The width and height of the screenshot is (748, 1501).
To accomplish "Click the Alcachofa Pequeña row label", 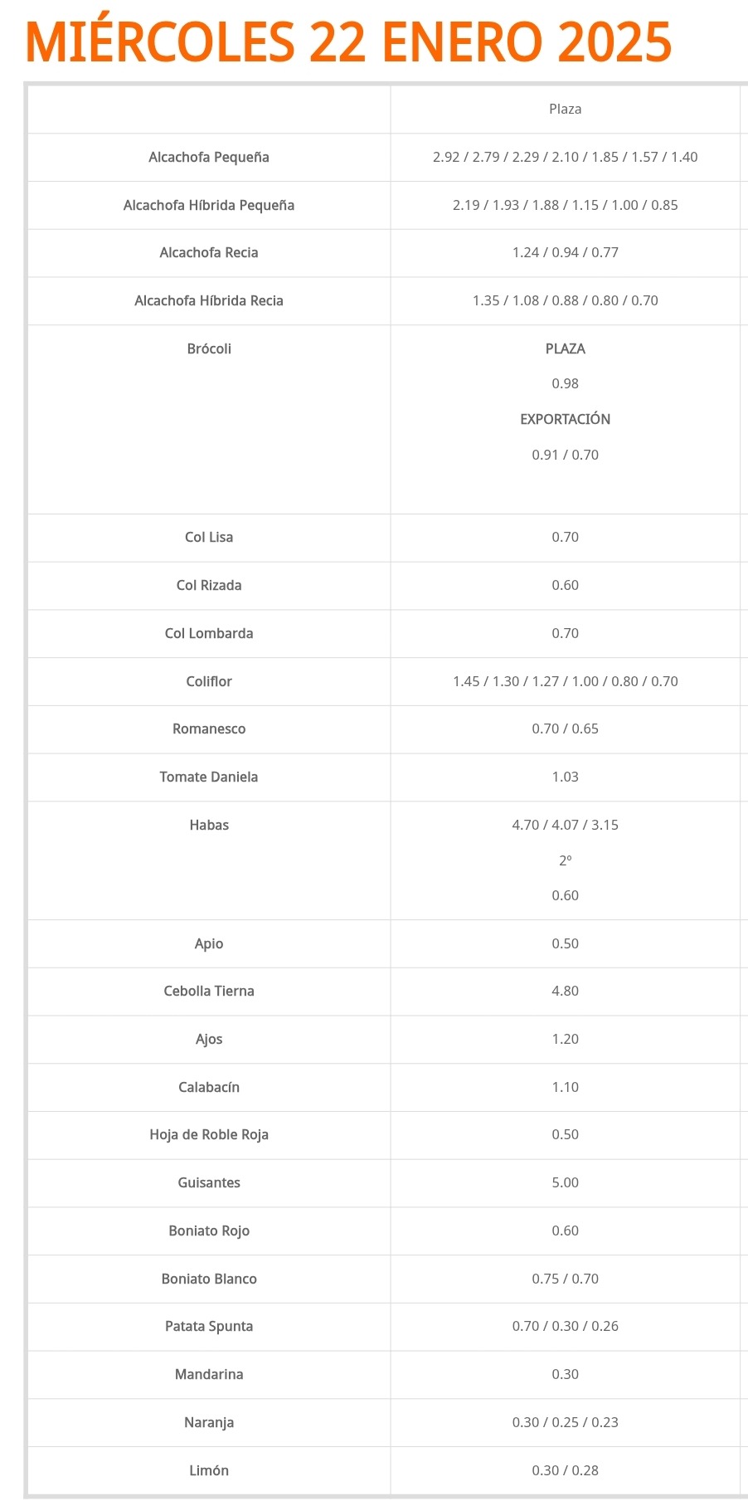I will 209,157.
